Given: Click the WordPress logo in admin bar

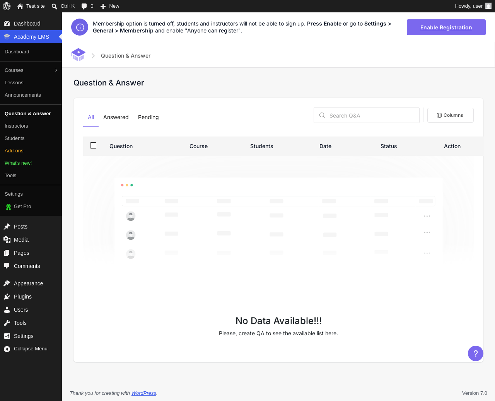Looking at the screenshot, I should pos(7,6).
